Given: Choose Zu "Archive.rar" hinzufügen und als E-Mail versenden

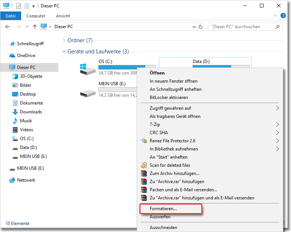Looking at the screenshot, I should (x=210, y=198).
